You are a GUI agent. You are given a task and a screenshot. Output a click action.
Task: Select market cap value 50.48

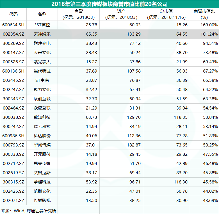pyautogui.click(x=182, y=90)
